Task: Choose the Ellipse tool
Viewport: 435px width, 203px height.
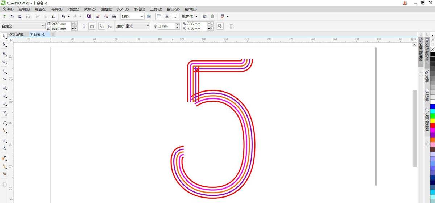Action: pyautogui.click(x=4, y=96)
